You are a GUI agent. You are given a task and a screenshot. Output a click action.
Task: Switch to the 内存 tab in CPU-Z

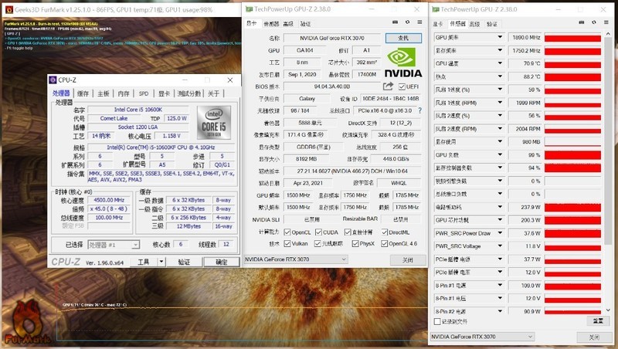[x=124, y=93]
